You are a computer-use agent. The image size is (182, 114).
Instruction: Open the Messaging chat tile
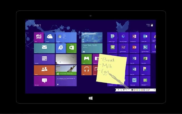click(x=44, y=81)
